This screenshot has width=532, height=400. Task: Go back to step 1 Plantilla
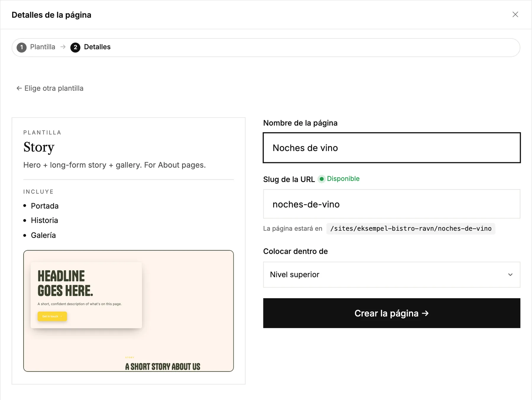tap(43, 47)
